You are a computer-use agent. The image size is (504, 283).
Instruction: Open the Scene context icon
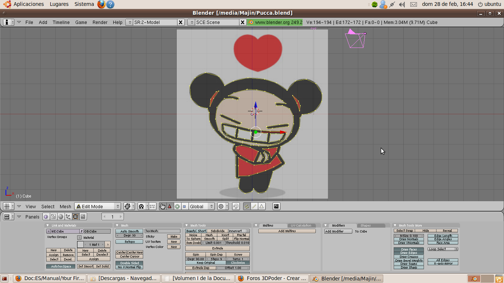coord(83,217)
